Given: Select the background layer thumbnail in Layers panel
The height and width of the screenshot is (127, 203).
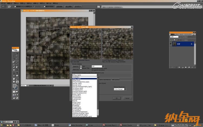Looking at the screenshot, I should [175, 43].
